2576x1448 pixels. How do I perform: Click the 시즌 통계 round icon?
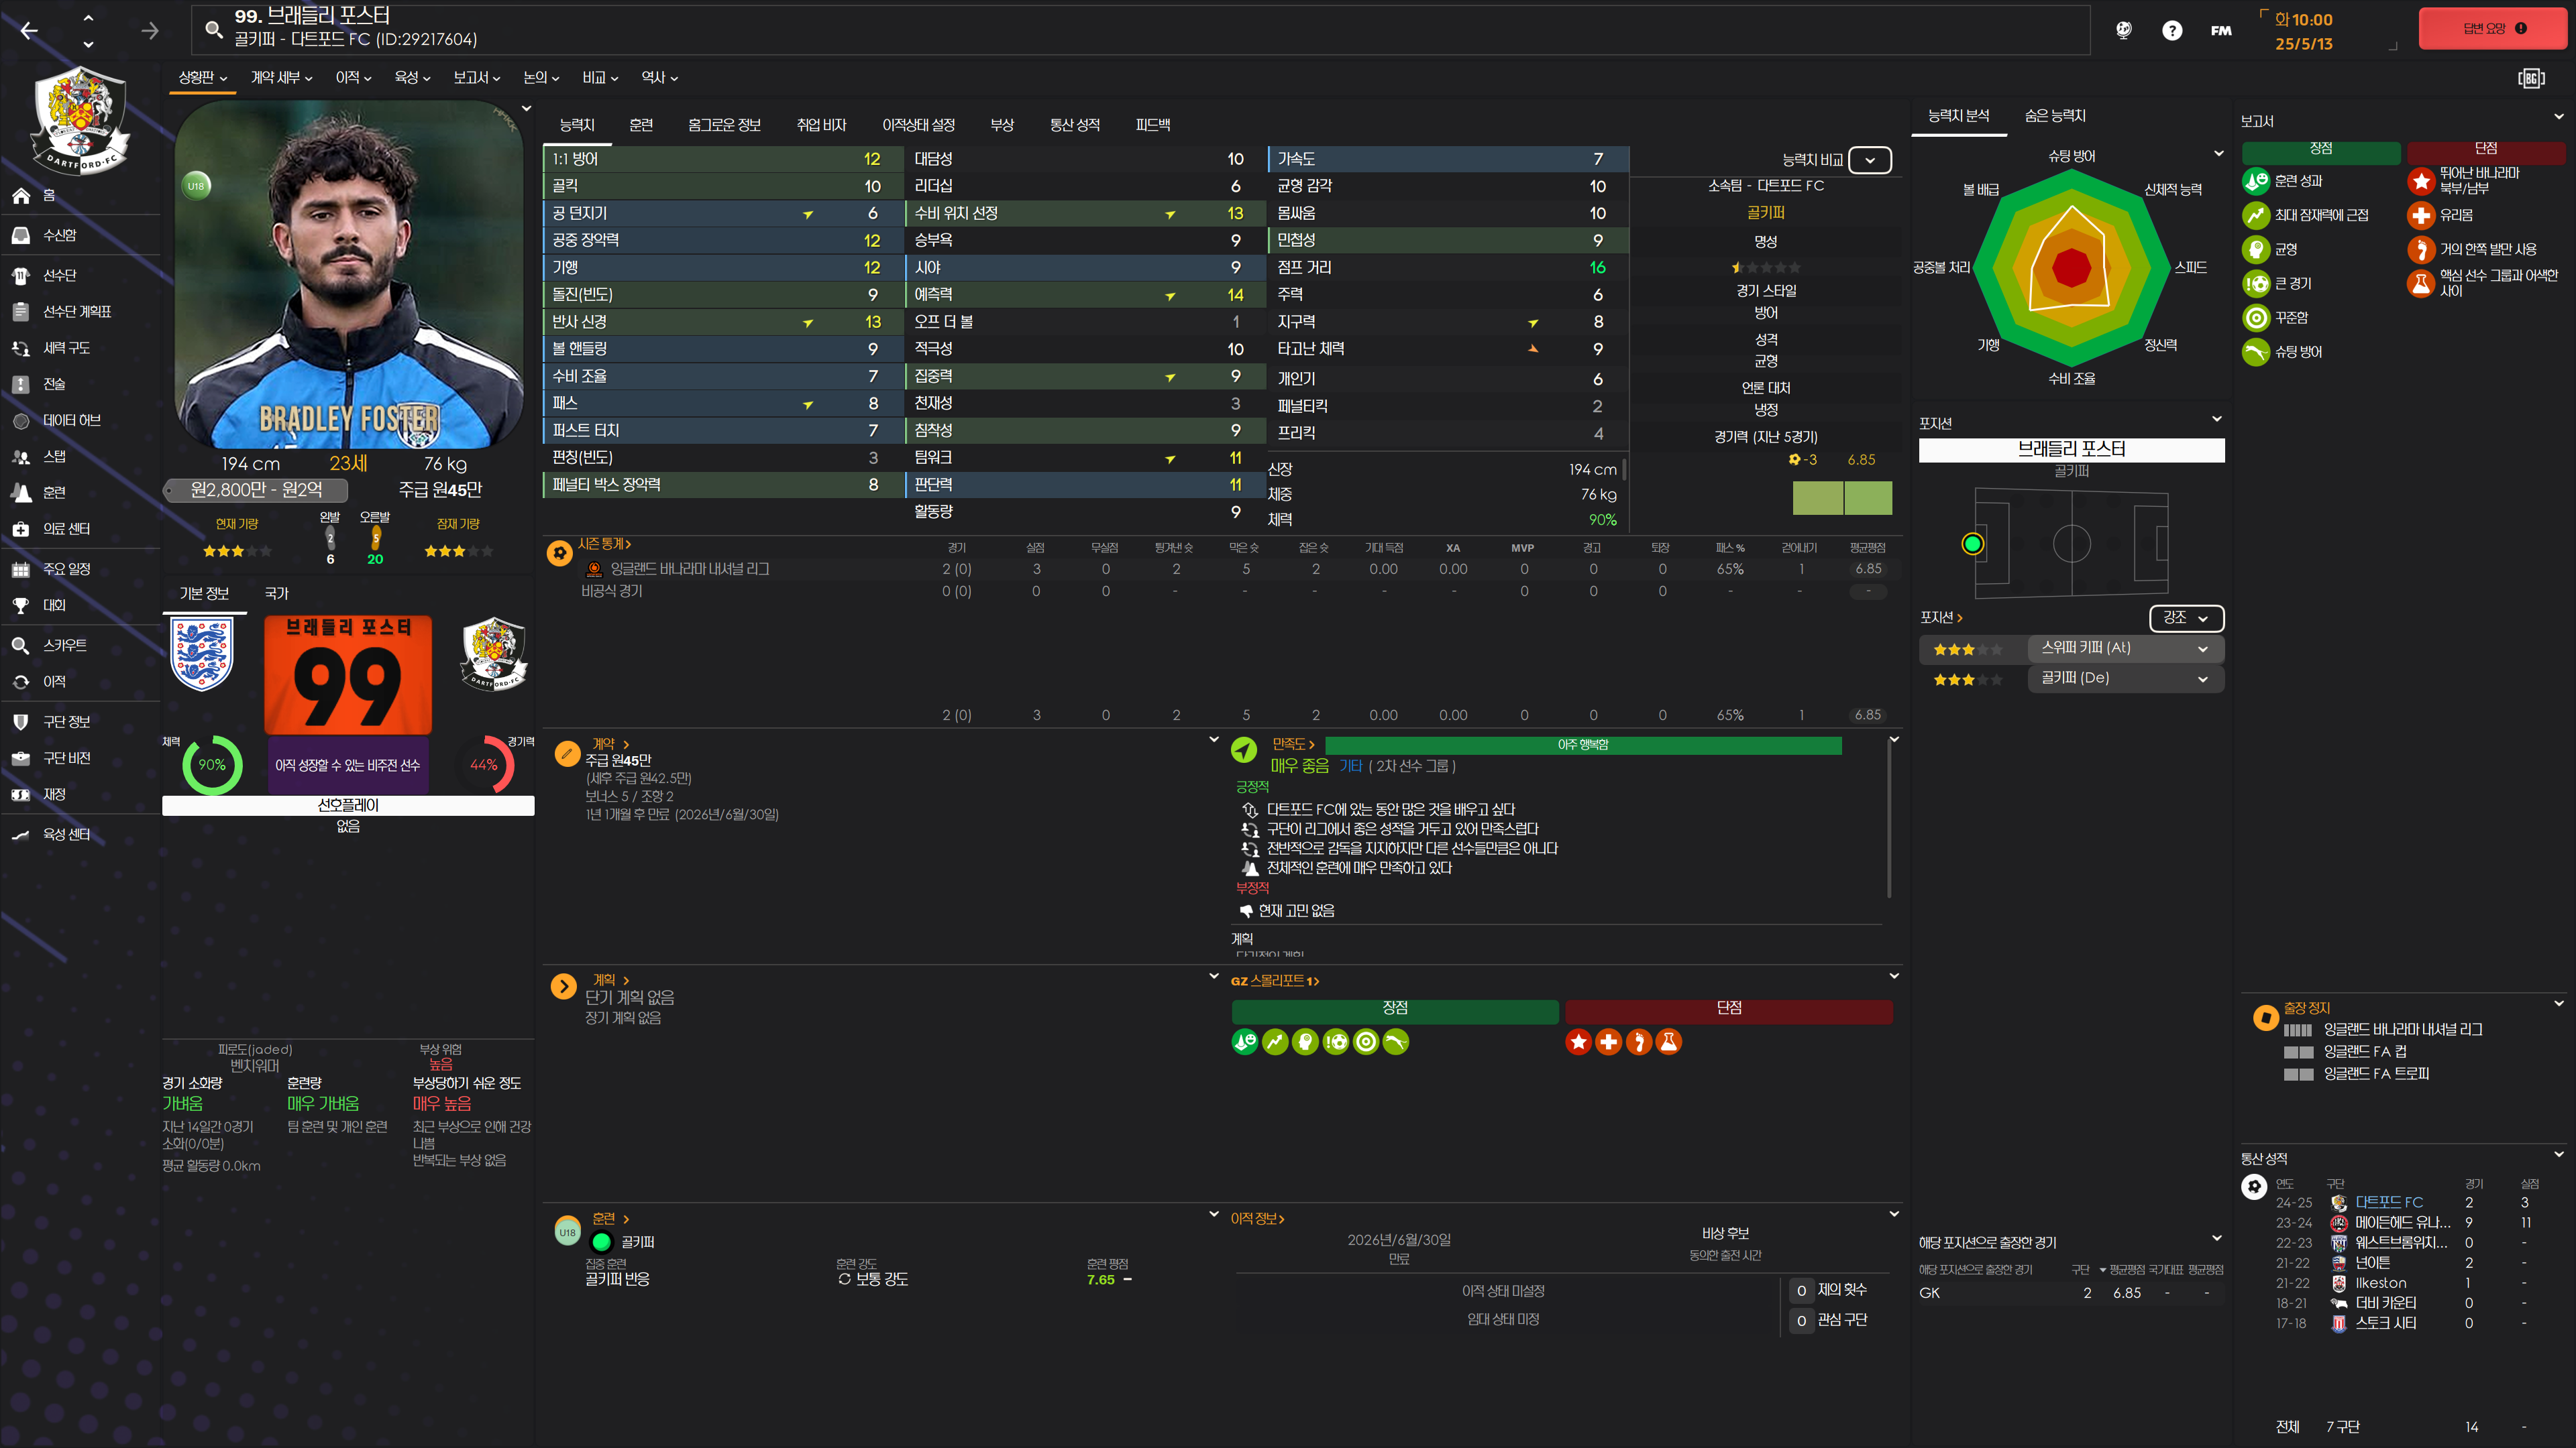[x=560, y=552]
